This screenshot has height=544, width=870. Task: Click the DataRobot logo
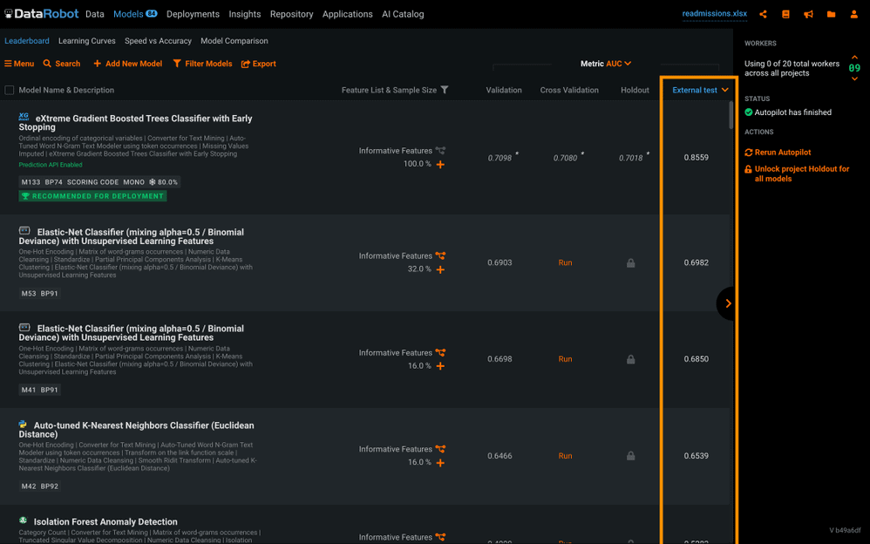coord(42,14)
